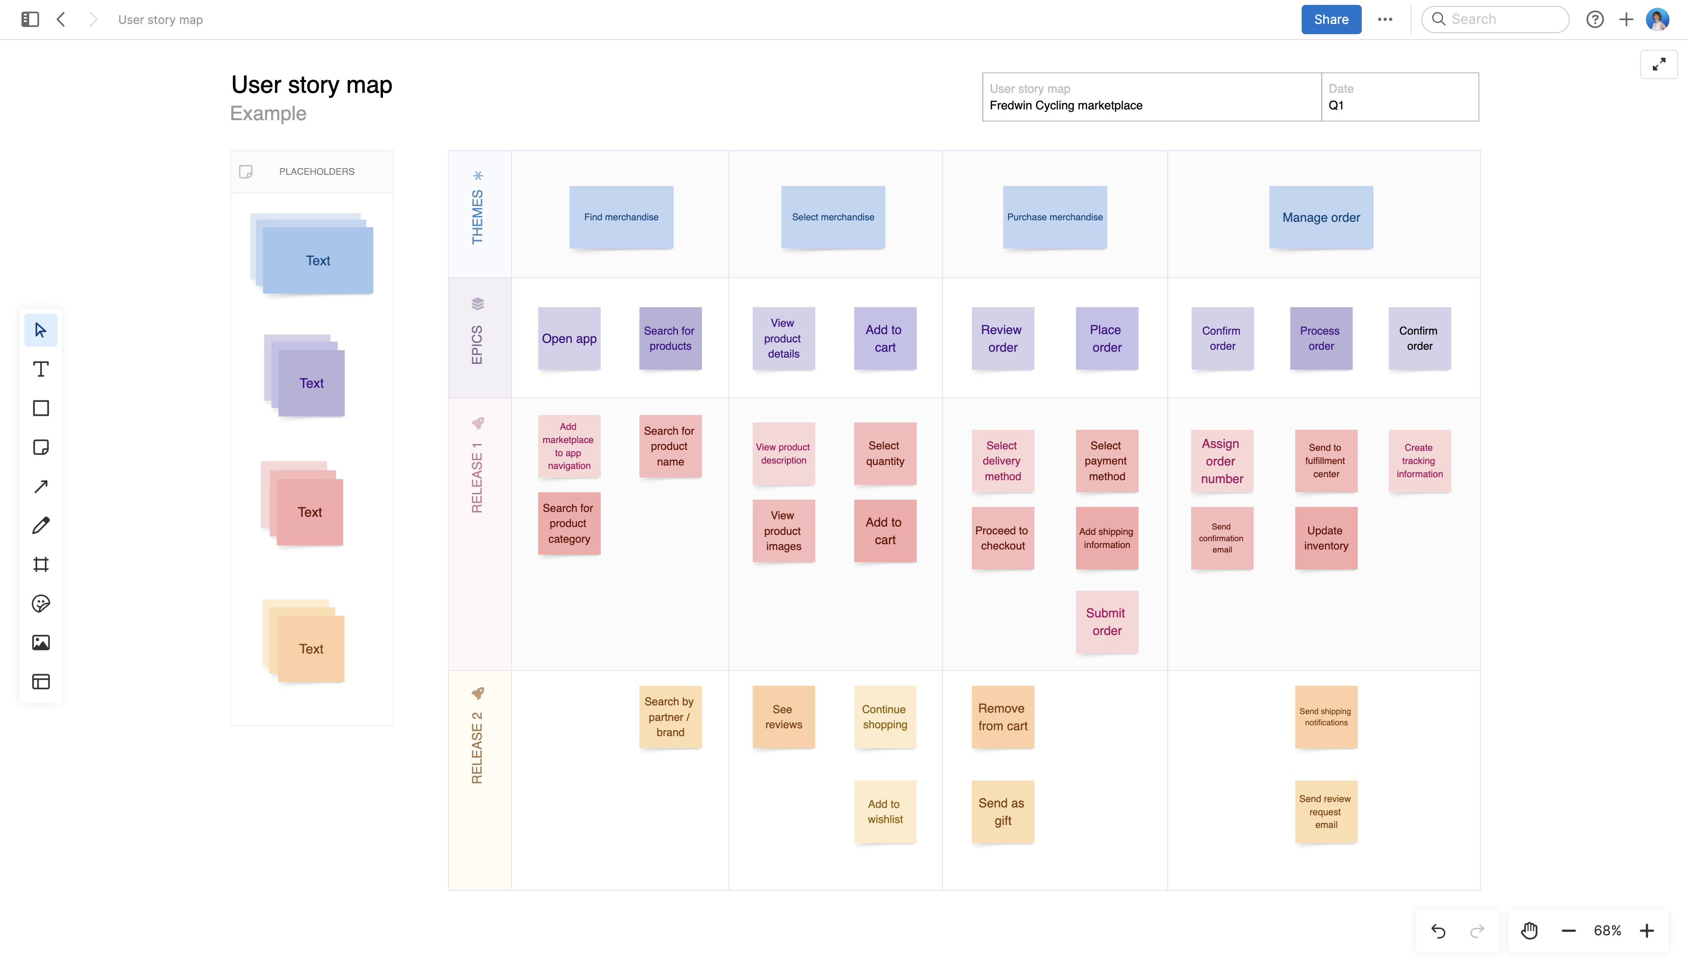Select the Image insert tool

pos(41,642)
